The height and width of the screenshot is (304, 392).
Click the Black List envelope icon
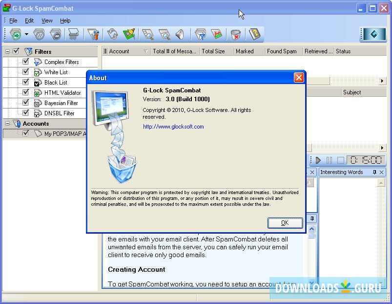tap(38, 82)
